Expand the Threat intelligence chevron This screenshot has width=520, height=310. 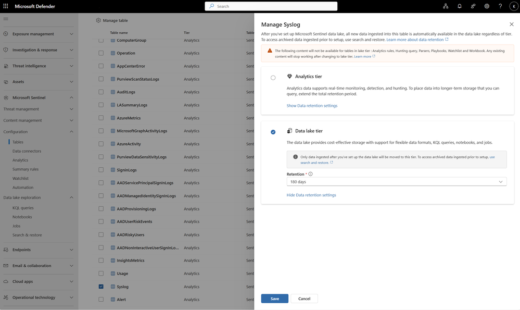coord(71,66)
